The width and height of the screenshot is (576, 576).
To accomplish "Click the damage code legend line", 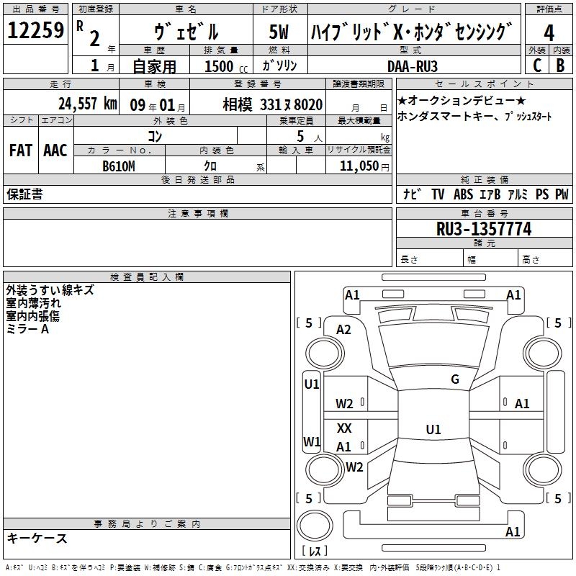I will pyautogui.click(x=253, y=567).
